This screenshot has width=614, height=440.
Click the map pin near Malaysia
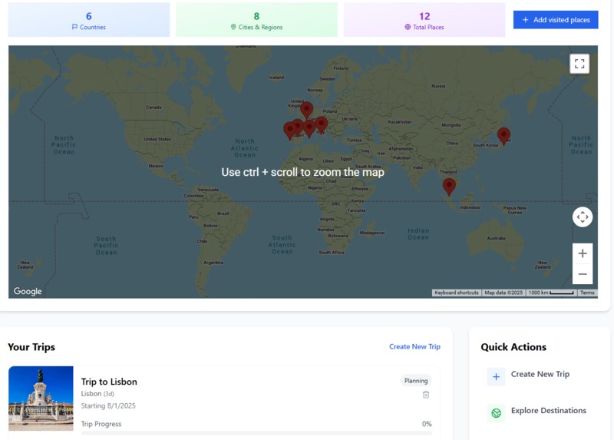point(449,186)
